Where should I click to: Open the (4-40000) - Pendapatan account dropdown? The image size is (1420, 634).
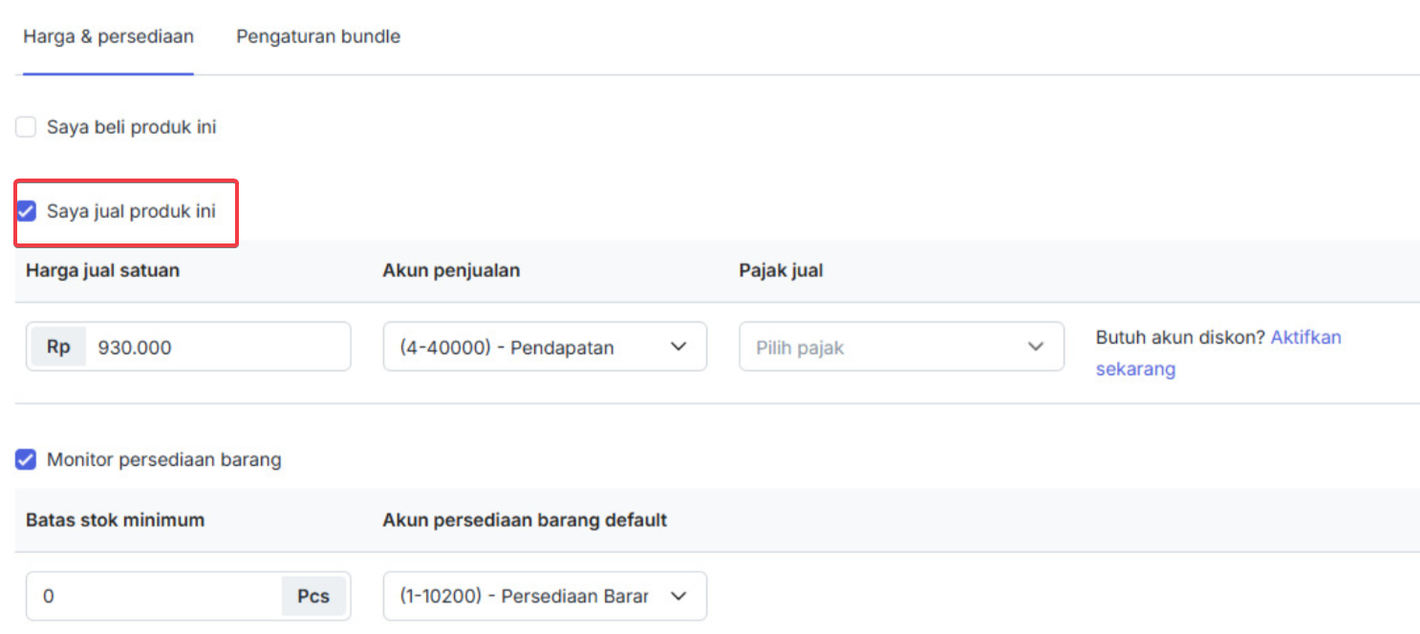coord(531,348)
